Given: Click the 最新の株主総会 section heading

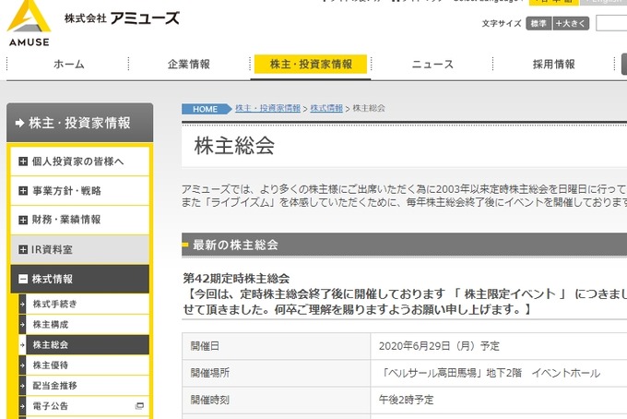Looking at the screenshot, I should click(x=235, y=245).
